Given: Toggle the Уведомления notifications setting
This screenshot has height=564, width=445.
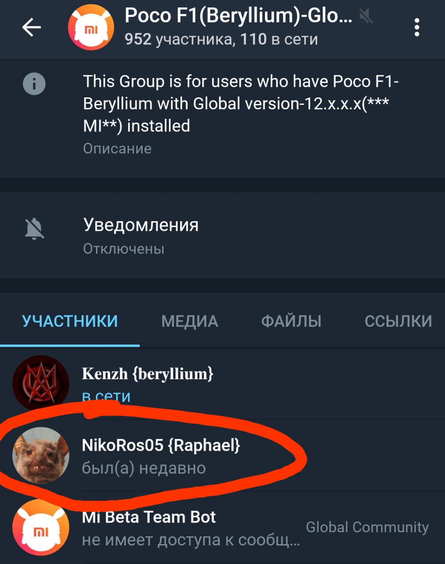Looking at the screenshot, I should (222, 236).
